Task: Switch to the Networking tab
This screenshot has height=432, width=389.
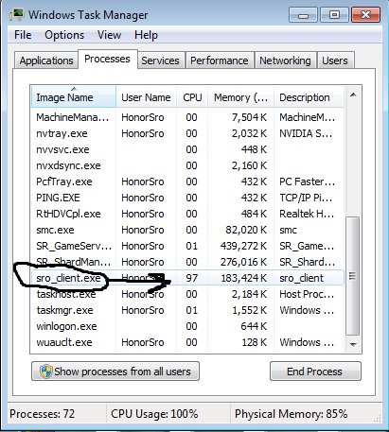Action: (x=285, y=60)
